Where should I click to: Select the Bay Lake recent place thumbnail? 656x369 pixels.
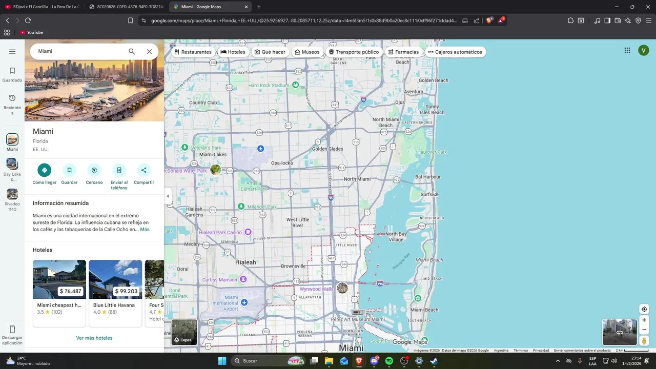(12, 170)
